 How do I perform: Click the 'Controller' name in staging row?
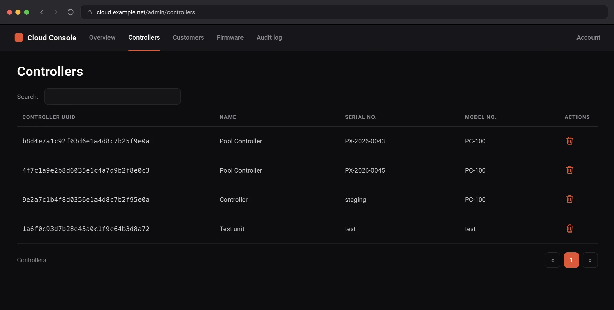234,200
